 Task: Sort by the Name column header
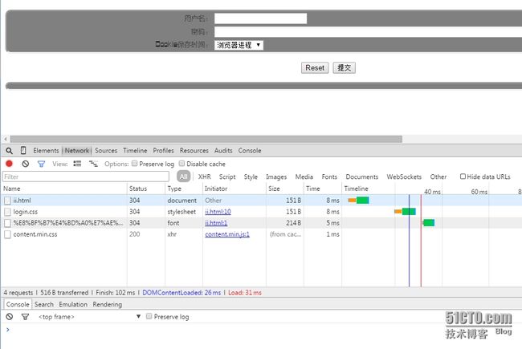64,189
